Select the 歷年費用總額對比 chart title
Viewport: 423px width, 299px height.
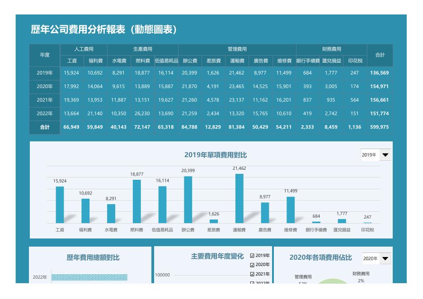click(93, 257)
